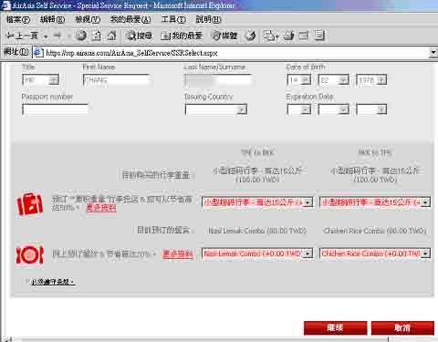Open the History toolbar icon

point(250,36)
